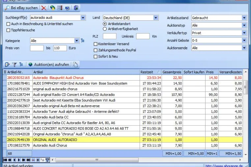
Task: Click next page double-right navigator
Action: pos(24,160)
